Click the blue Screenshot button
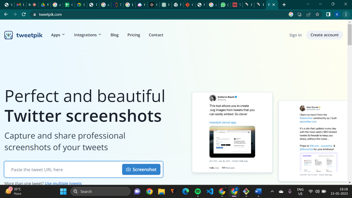This screenshot has width=352, height=198. point(141,169)
